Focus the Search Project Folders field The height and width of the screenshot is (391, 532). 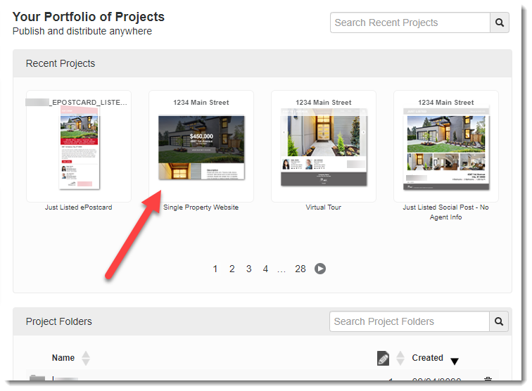(x=409, y=321)
